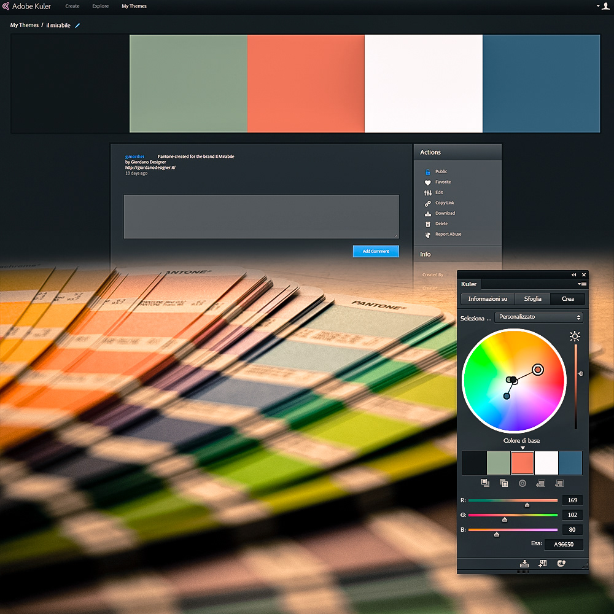
Task: Click the set background color icon
Action: (503, 483)
